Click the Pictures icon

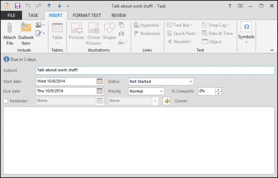point(77,28)
